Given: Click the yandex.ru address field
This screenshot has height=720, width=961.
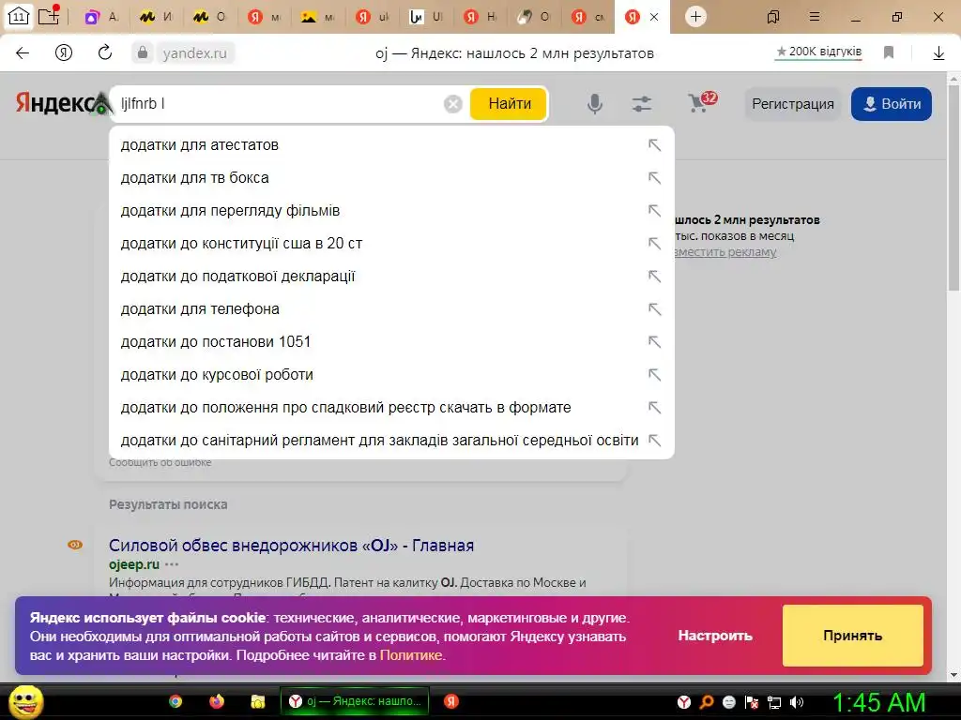Looking at the screenshot, I should pos(195,53).
